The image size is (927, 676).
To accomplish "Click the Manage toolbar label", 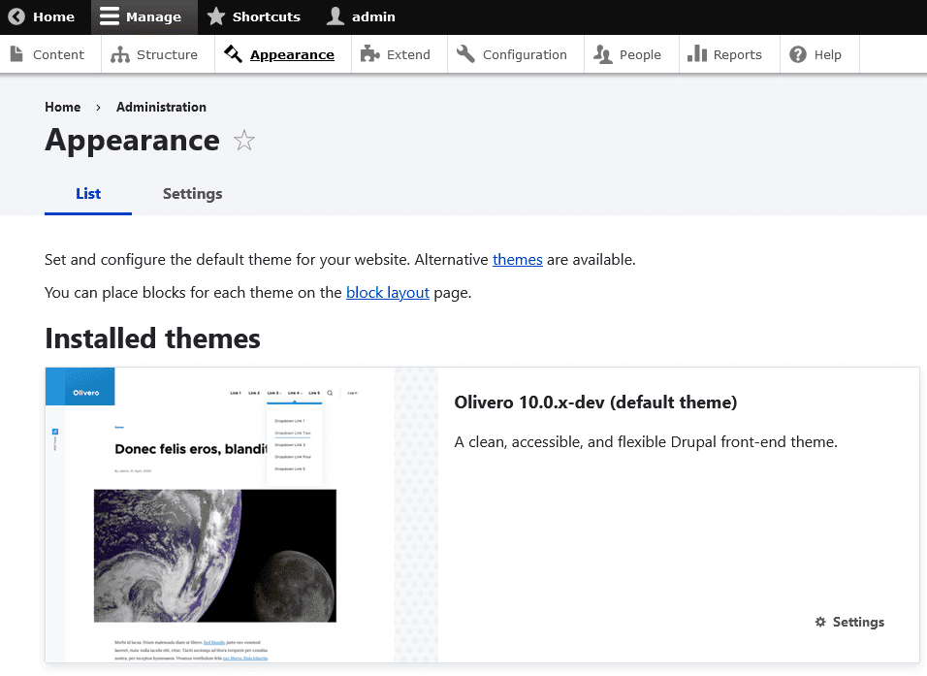I will point(154,16).
